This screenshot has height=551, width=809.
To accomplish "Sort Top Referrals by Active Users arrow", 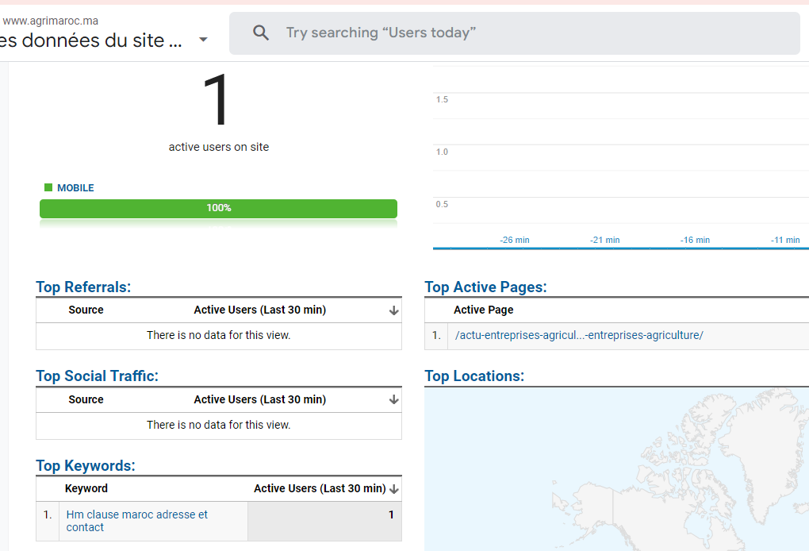I will click(x=393, y=310).
